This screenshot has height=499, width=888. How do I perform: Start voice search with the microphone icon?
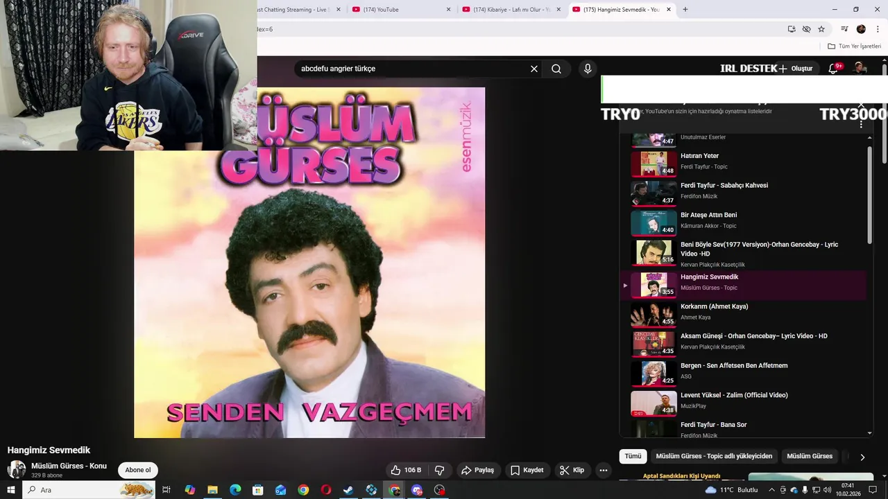pyautogui.click(x=588, y=69)
